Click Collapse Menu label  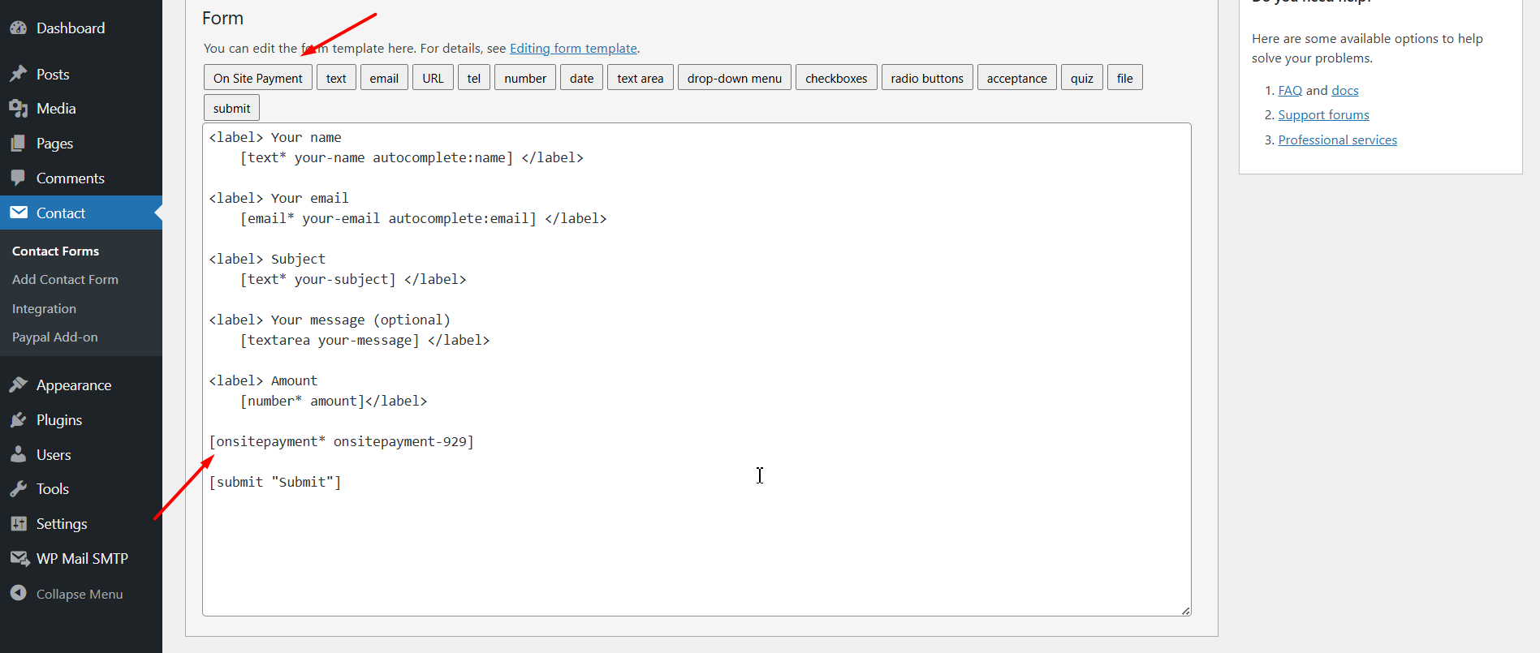[80, 594]
